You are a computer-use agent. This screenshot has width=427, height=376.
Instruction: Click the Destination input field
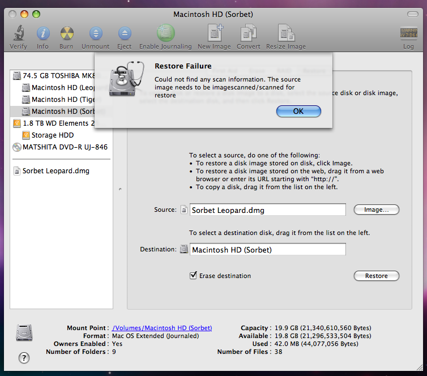pos(268,249)
